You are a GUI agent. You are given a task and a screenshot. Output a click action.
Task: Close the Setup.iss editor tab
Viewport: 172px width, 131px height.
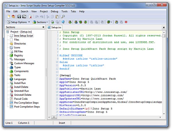click(x=164, y=28)
